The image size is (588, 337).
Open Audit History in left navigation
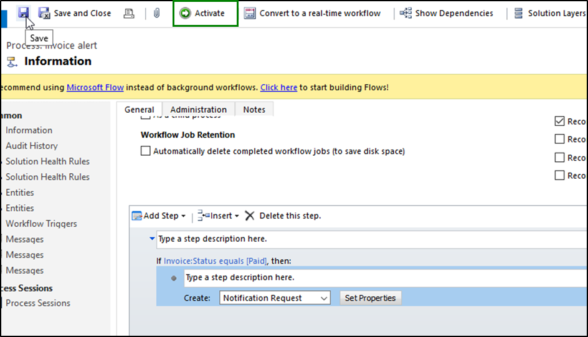pyautogui.click(x=32, y=146)
